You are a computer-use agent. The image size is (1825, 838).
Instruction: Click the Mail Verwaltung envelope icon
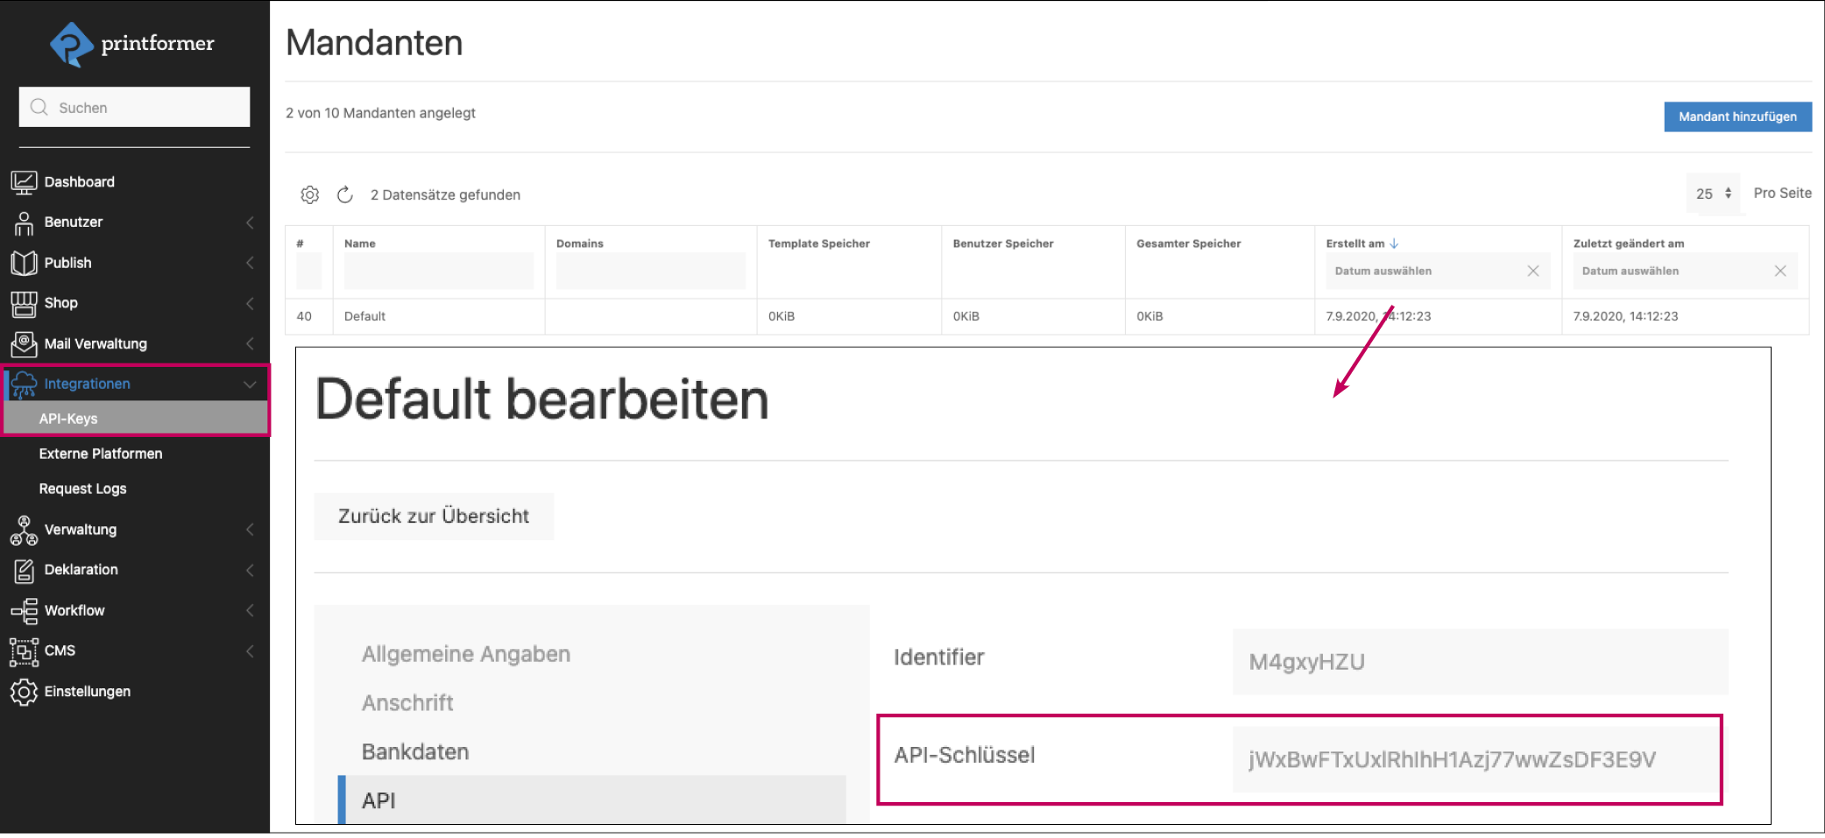coord(24,344)
